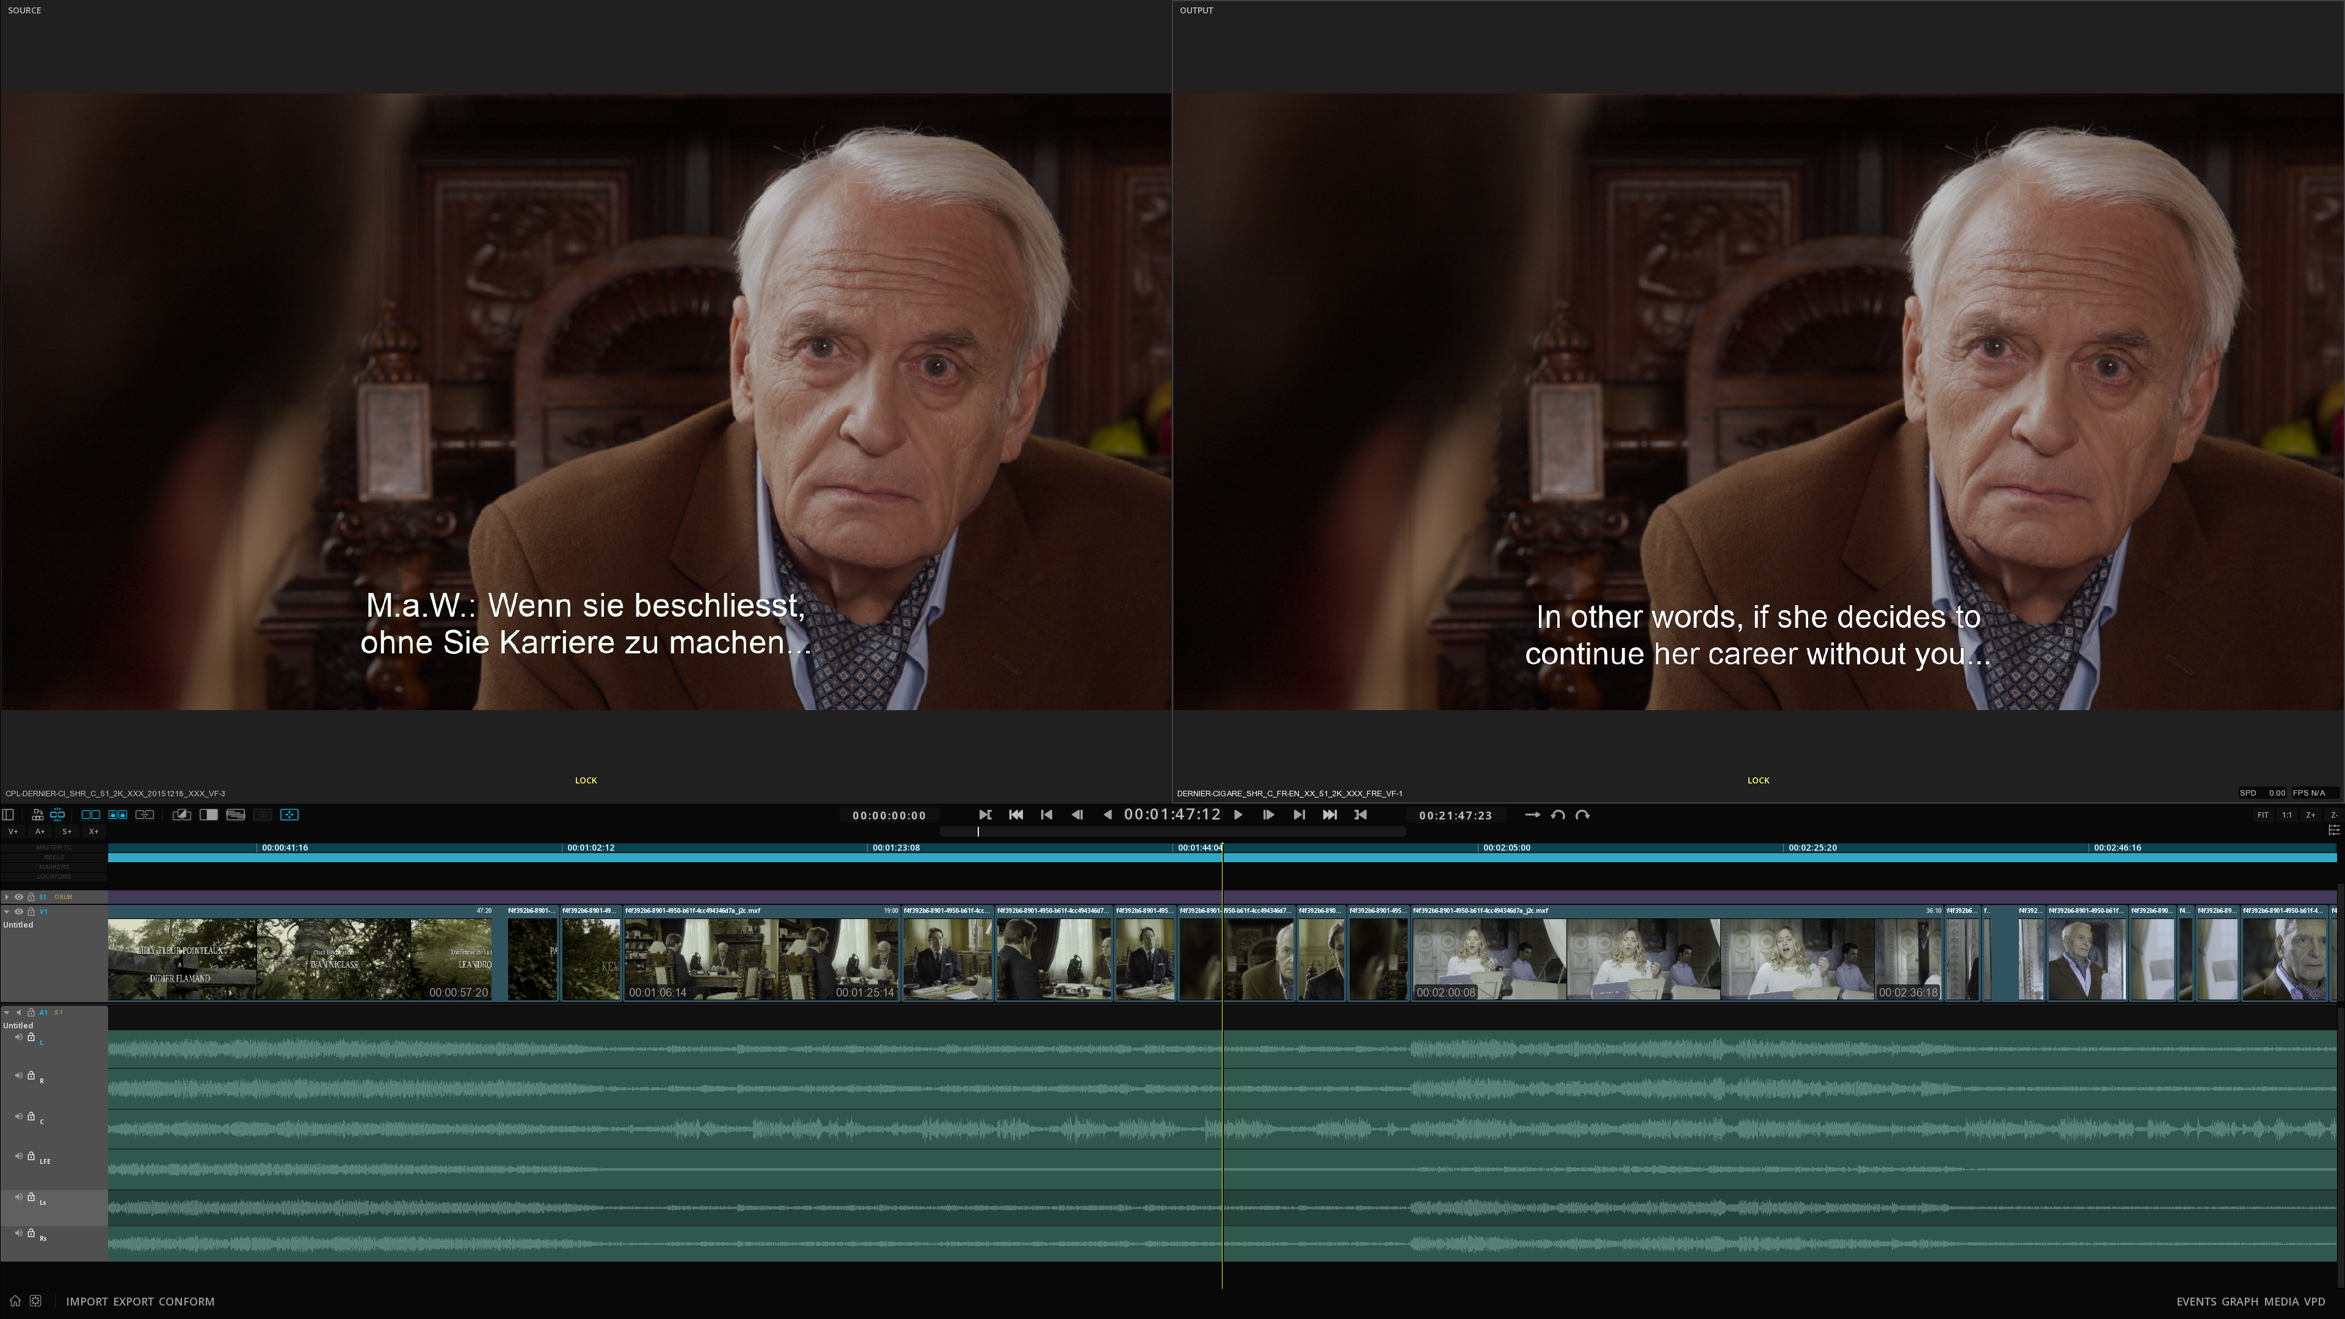Click V+ to add video track
The width and height of the screenshot is (2345, 1319).
13,831
